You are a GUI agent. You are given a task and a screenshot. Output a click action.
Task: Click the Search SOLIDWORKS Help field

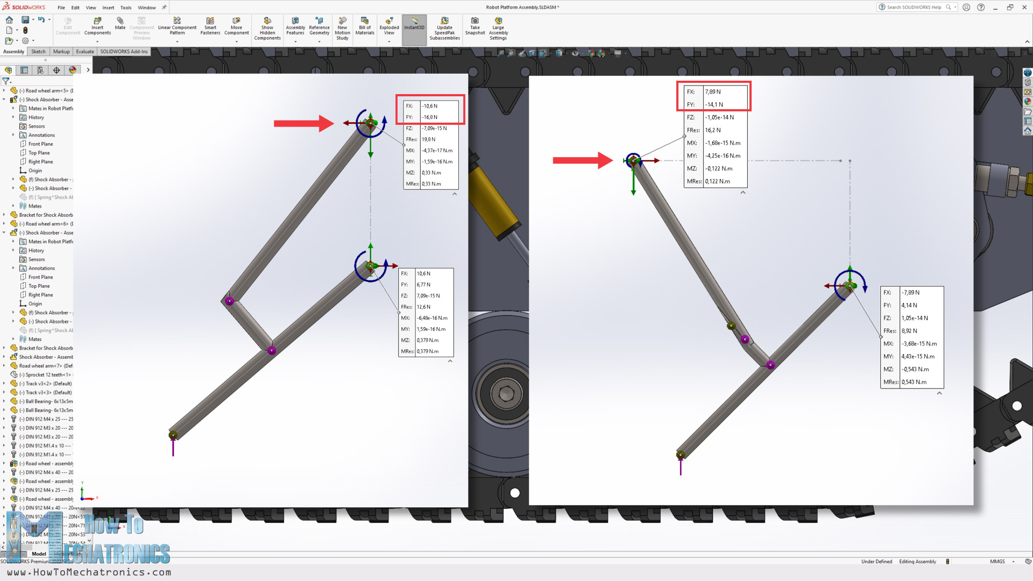[x=915, y=8]
